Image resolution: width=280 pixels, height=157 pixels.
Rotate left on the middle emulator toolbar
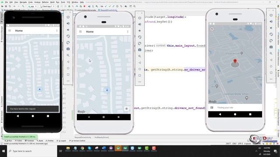coord(140,37)
